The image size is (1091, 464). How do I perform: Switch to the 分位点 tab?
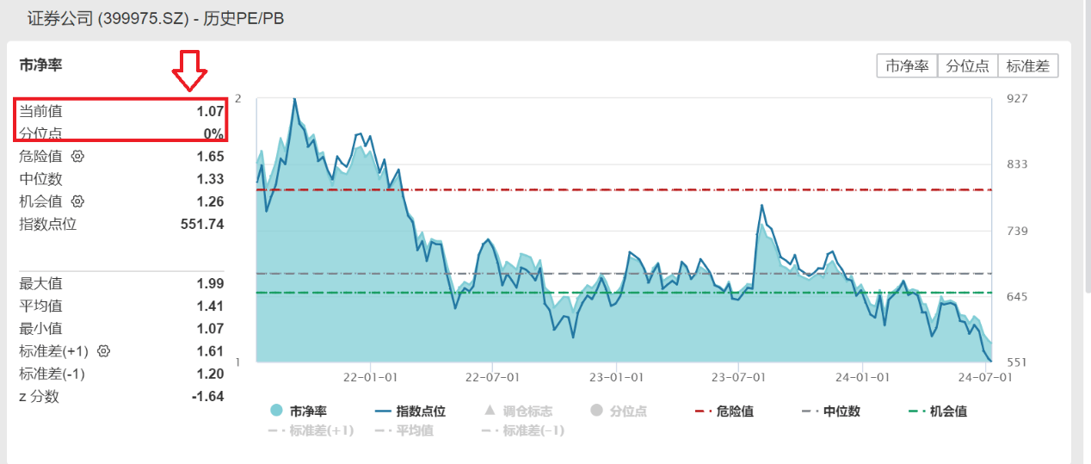pyautogui.click(x=967, y=66)
